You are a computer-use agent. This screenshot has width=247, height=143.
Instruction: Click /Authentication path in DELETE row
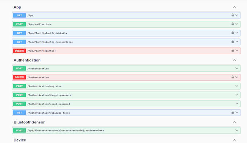coord(38,77)
